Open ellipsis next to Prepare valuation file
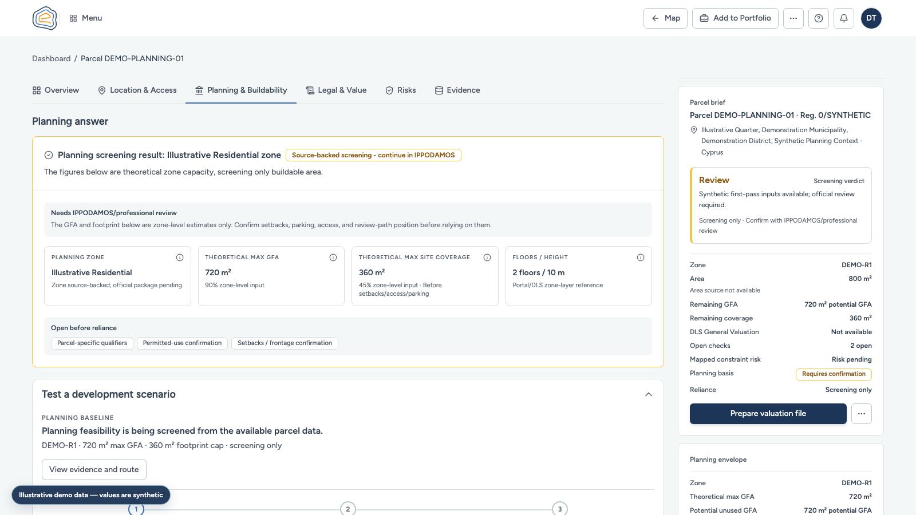Screen dimensions: 916x515 click(861, 414)
